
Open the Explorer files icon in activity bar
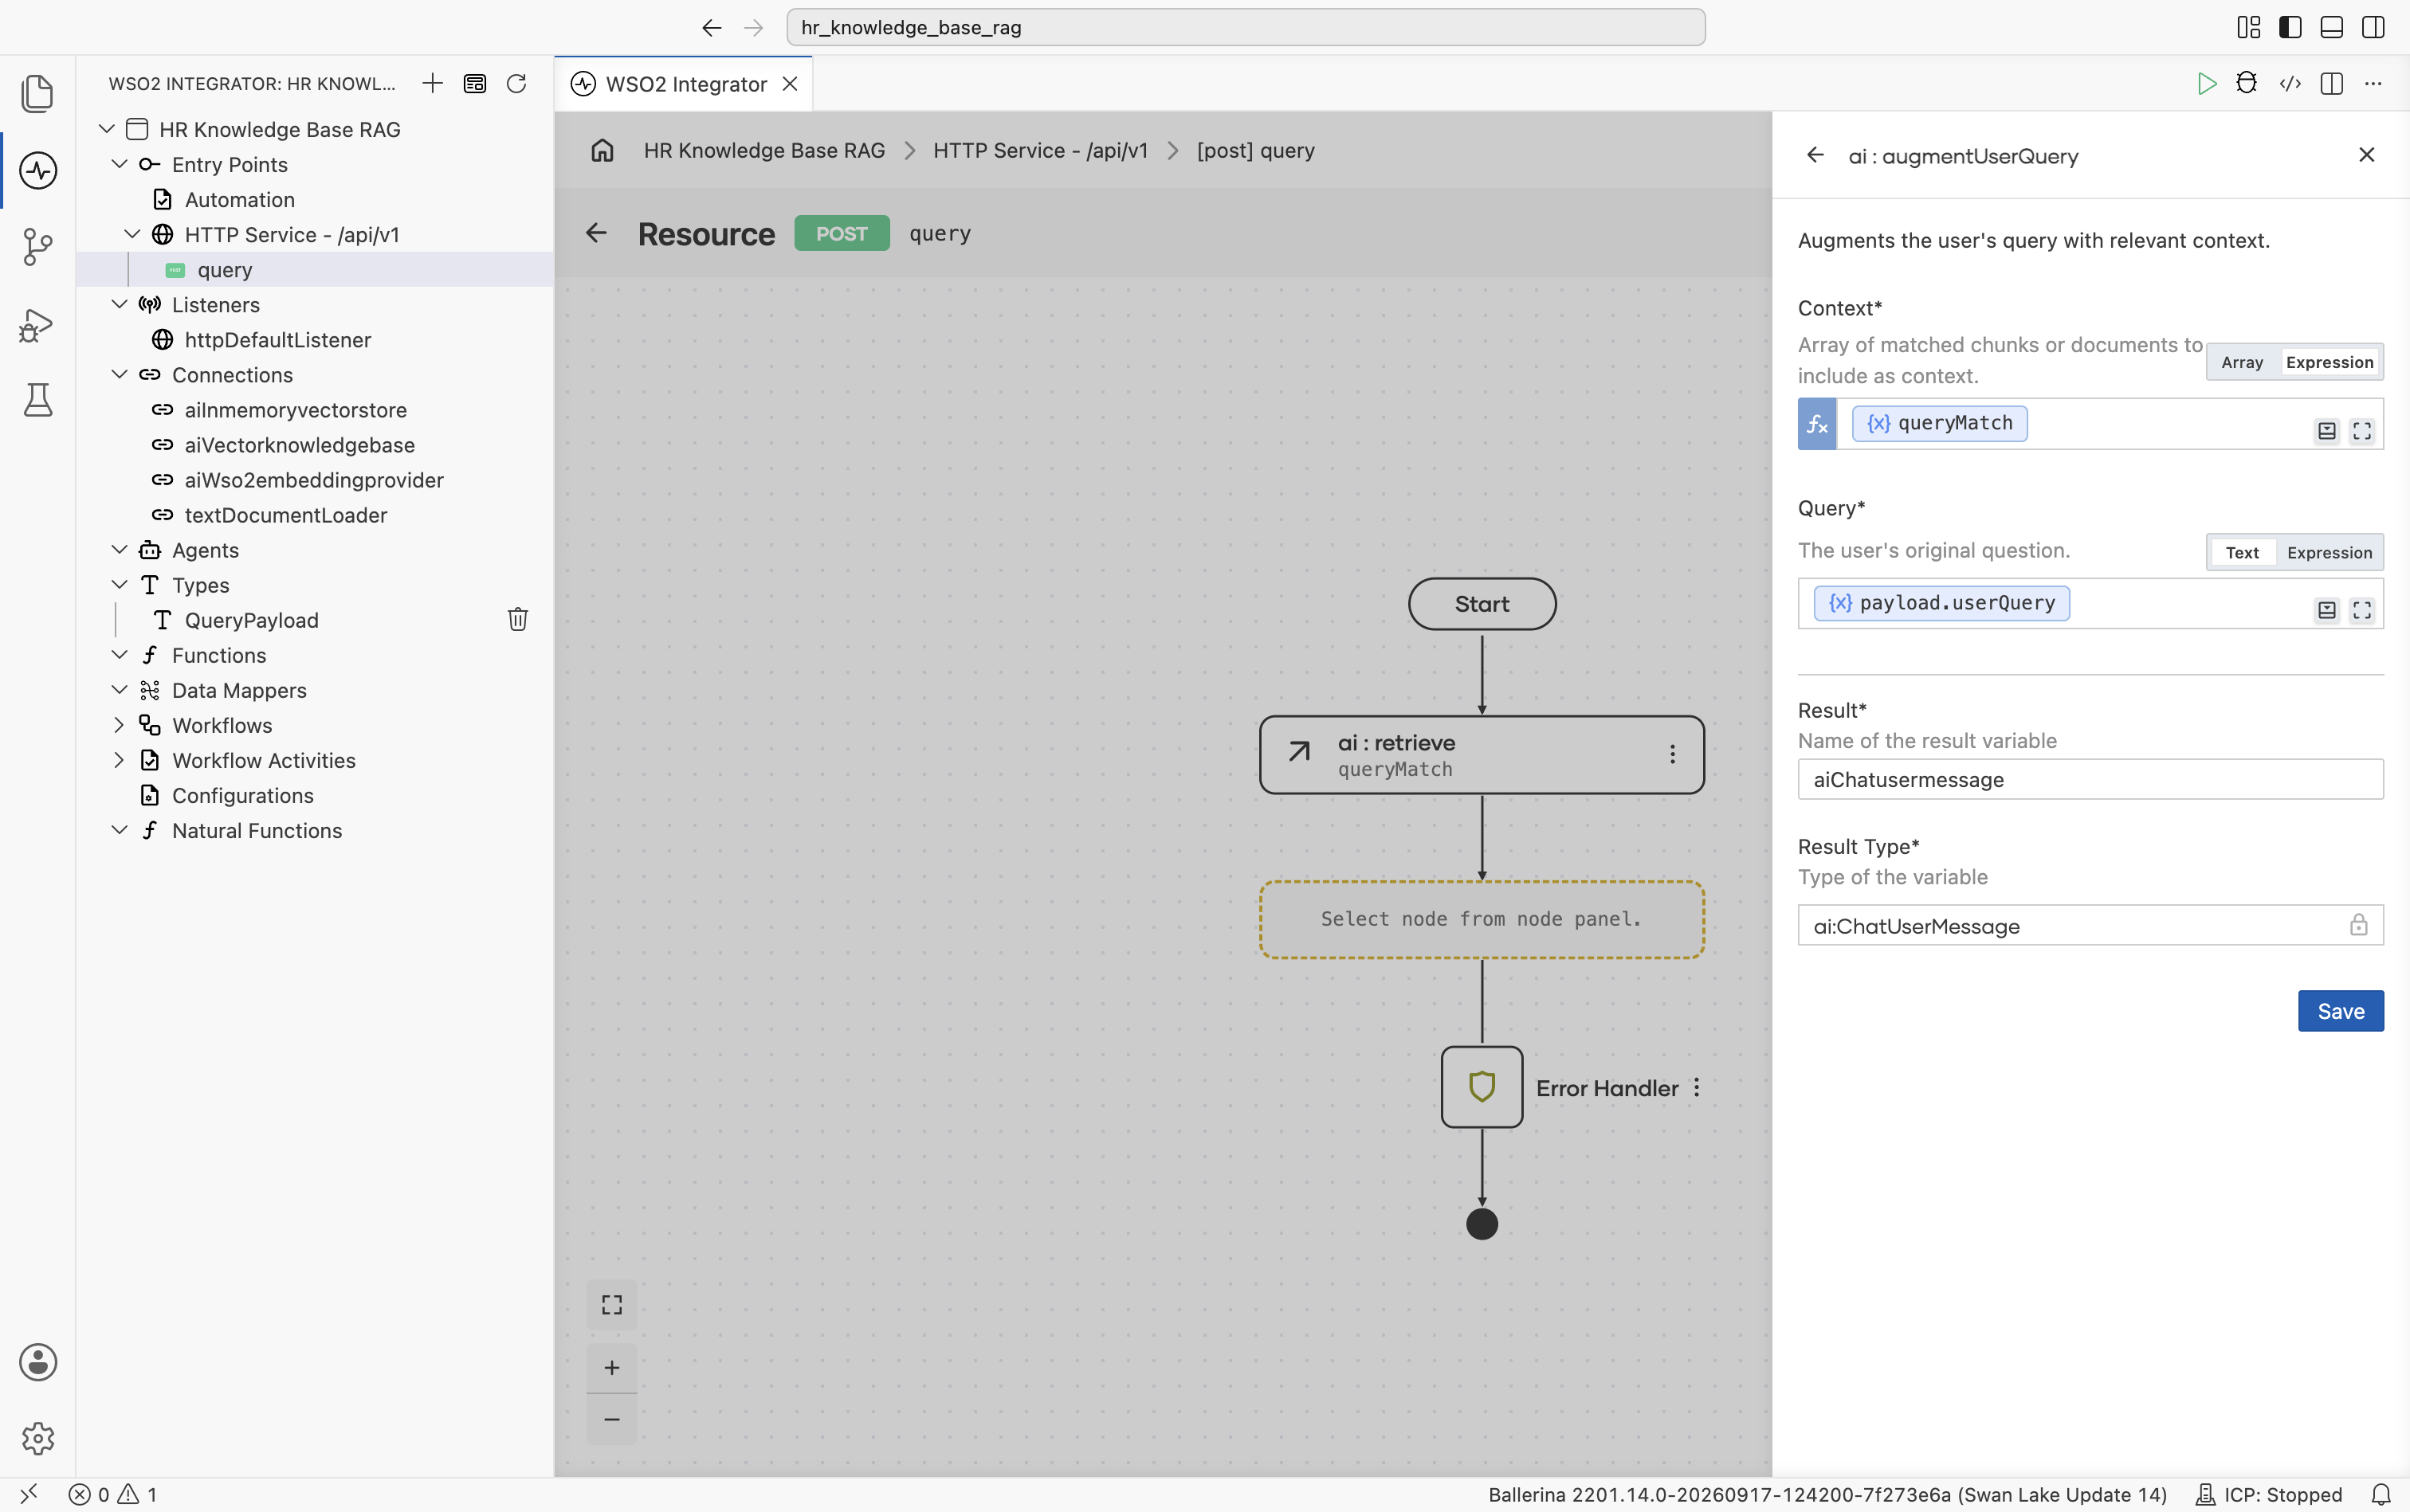37,93
